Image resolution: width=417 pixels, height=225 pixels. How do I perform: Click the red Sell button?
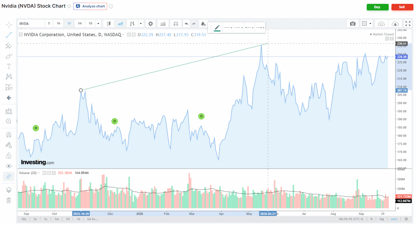coord(402,7)
